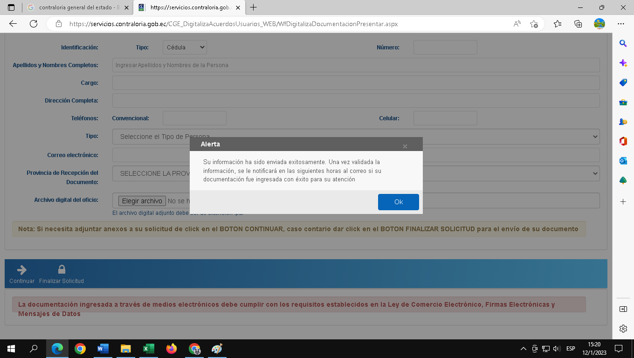Viewport: 634px width, 358px height.
Task: Open Edge settings and more menu
Action: (x=620, y=24)
